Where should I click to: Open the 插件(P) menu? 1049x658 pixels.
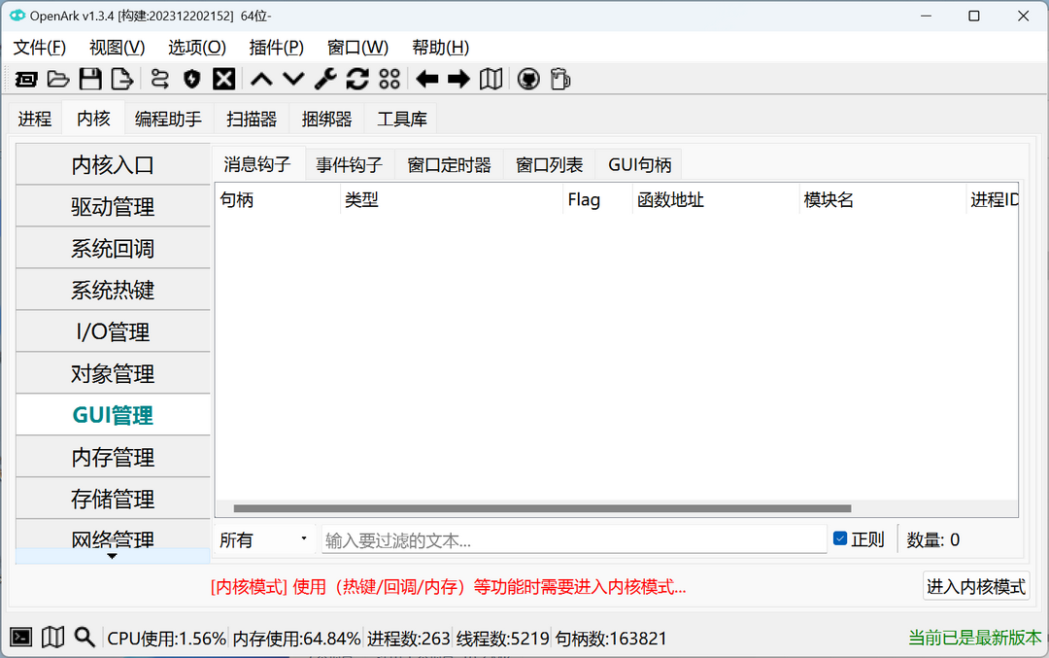click(x=275, y=47)
